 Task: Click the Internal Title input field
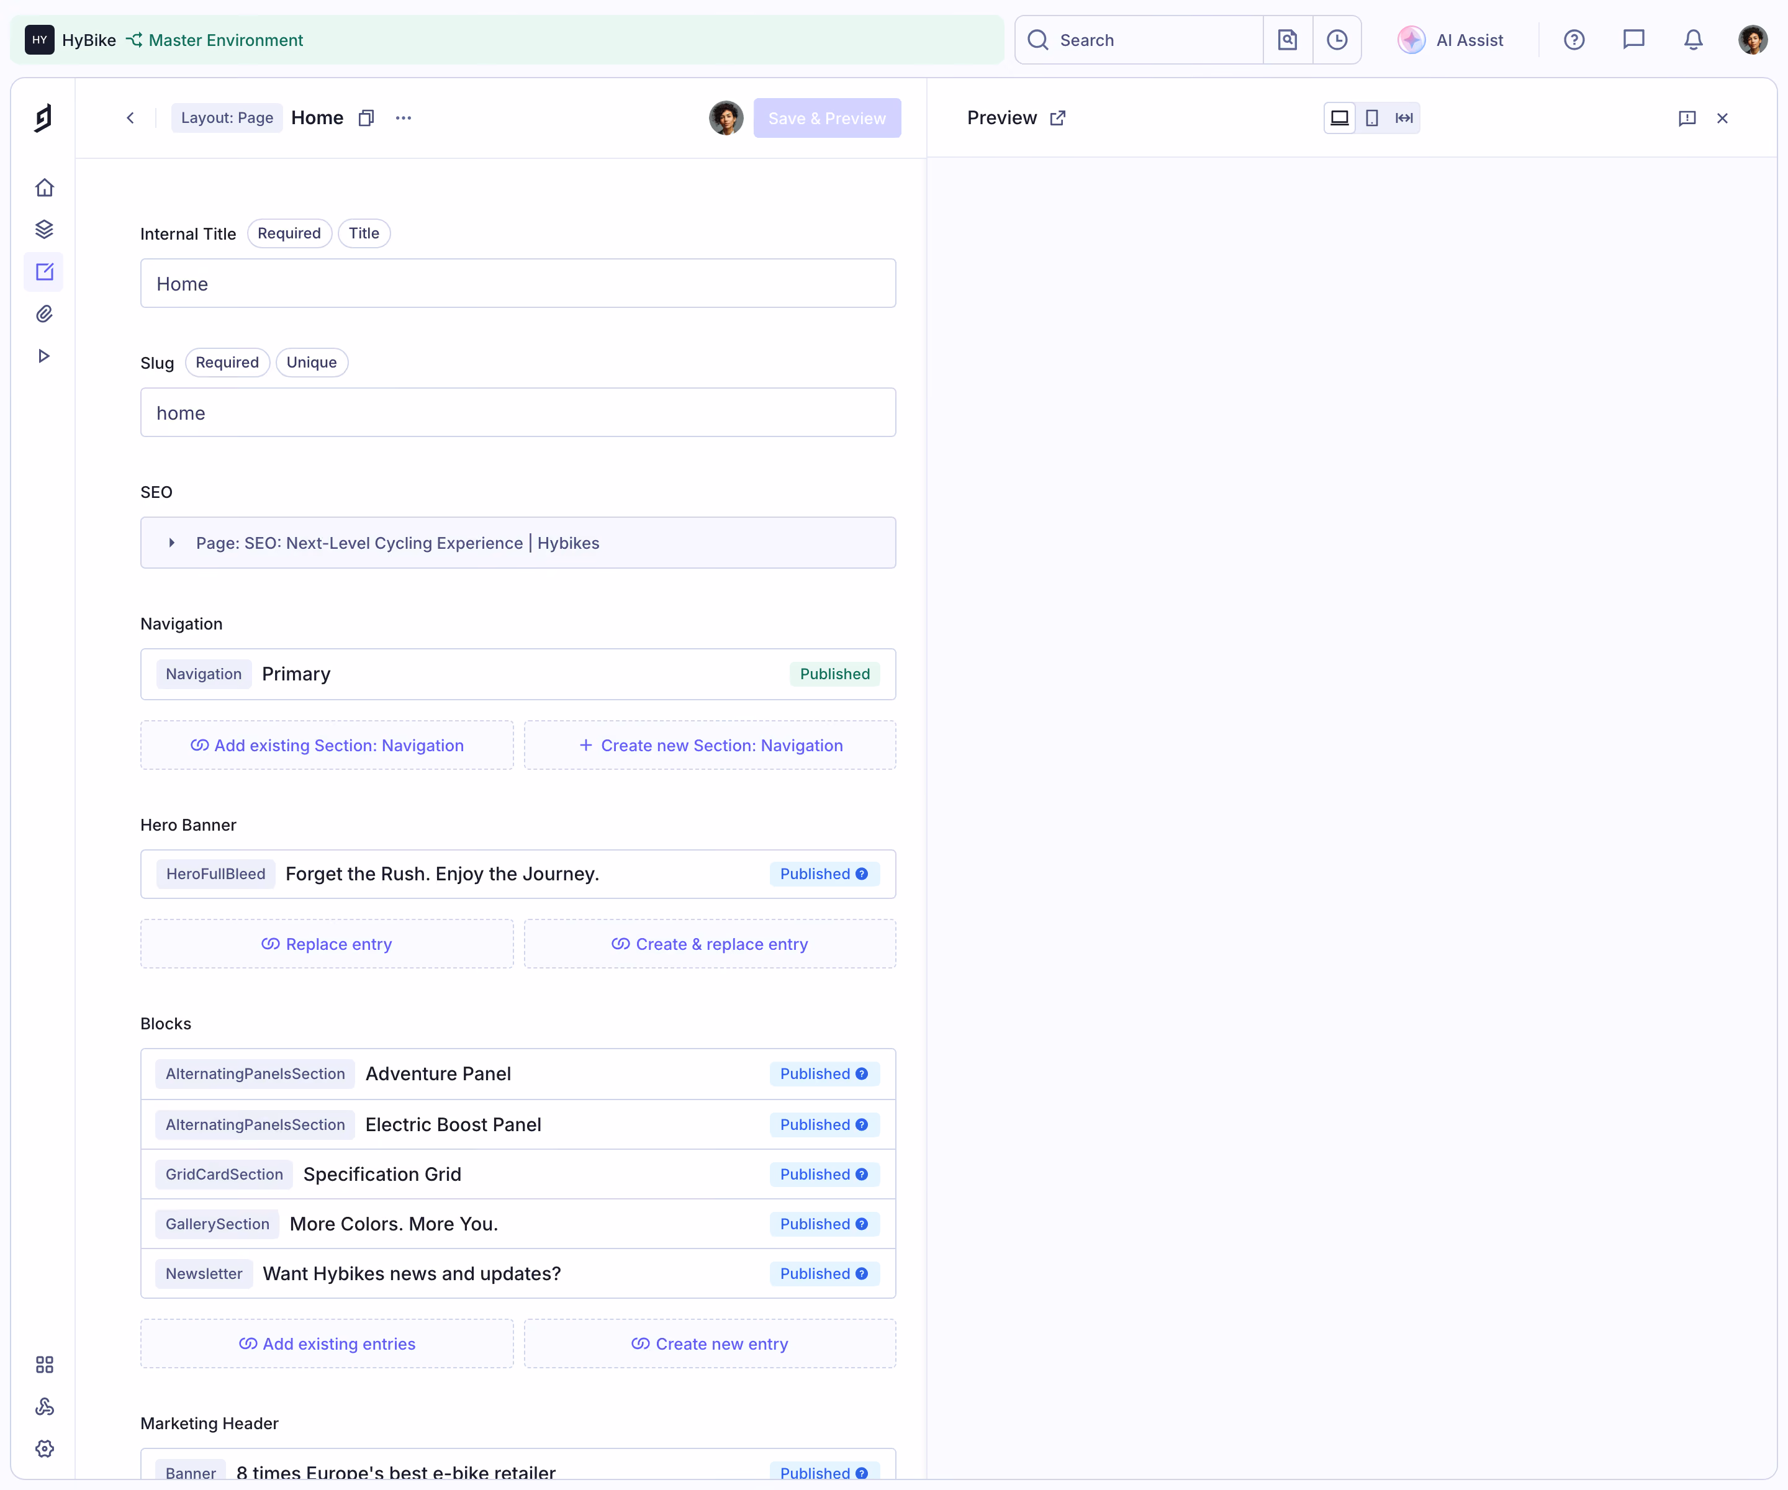(x=518, y=284)
